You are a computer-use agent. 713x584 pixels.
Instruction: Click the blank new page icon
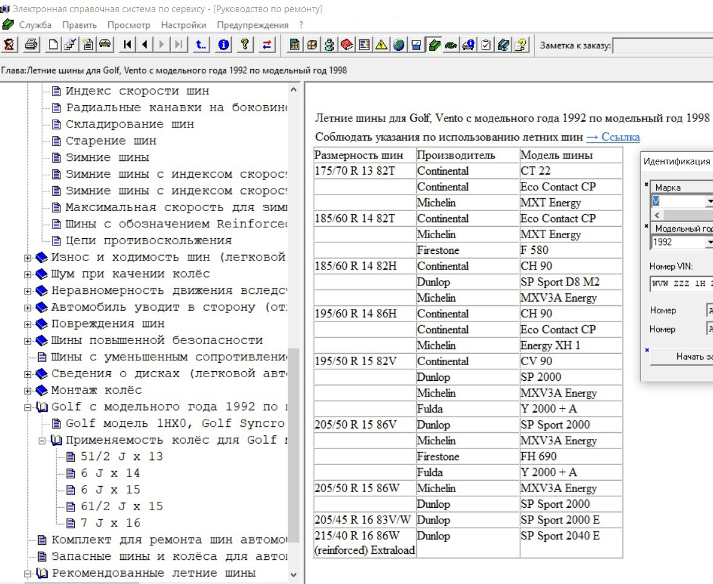tap(53, 45)
